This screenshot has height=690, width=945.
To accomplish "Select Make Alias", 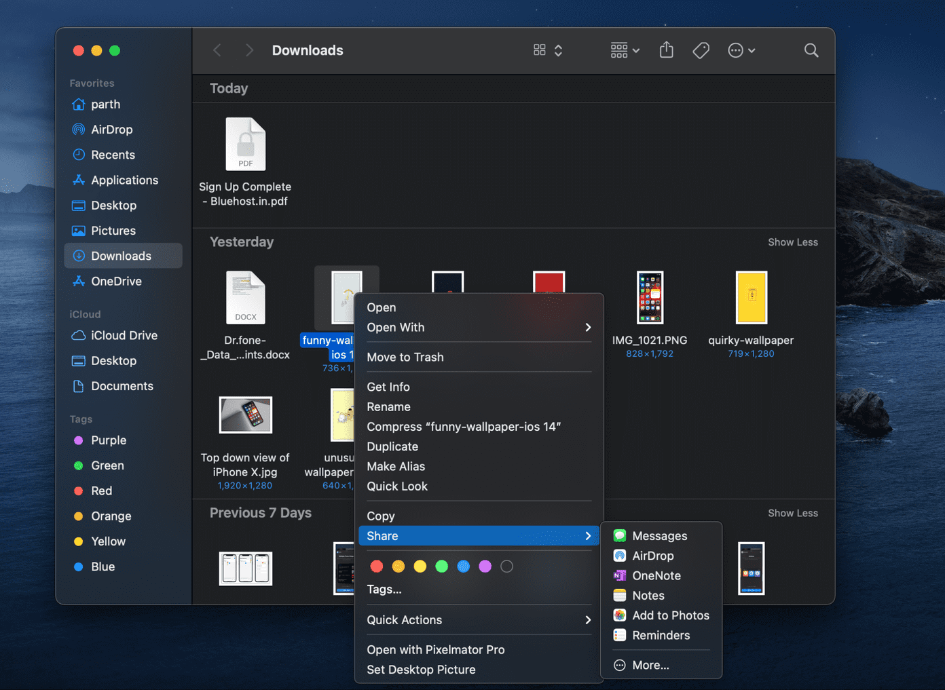I will (x=479, y=466).
